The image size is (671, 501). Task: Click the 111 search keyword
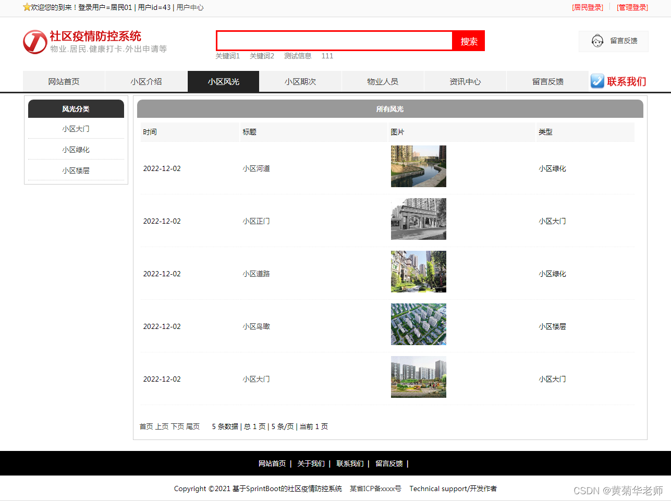pos(327,56)
